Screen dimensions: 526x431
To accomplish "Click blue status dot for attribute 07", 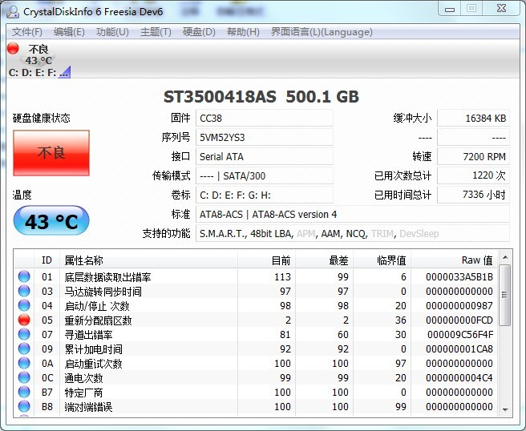I will (x=24, y=334).
